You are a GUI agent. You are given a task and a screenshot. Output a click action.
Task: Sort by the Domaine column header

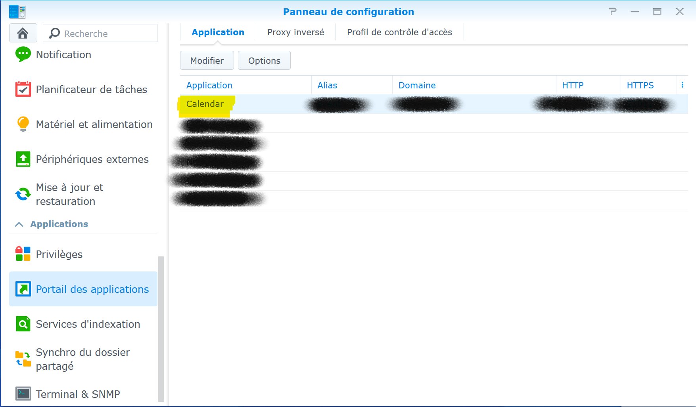click(474, 85)
